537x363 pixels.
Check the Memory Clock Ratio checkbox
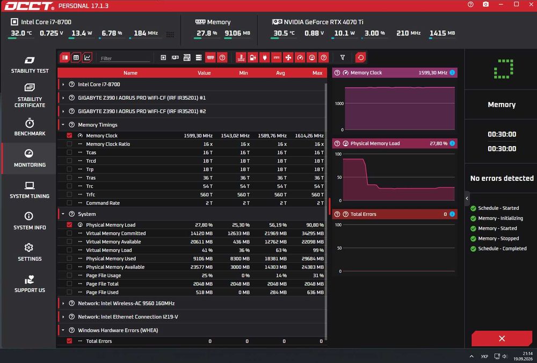click(69, 144)
